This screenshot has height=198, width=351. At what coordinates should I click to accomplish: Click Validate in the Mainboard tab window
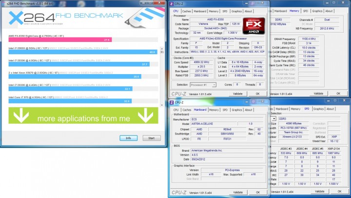pos(238,193)
